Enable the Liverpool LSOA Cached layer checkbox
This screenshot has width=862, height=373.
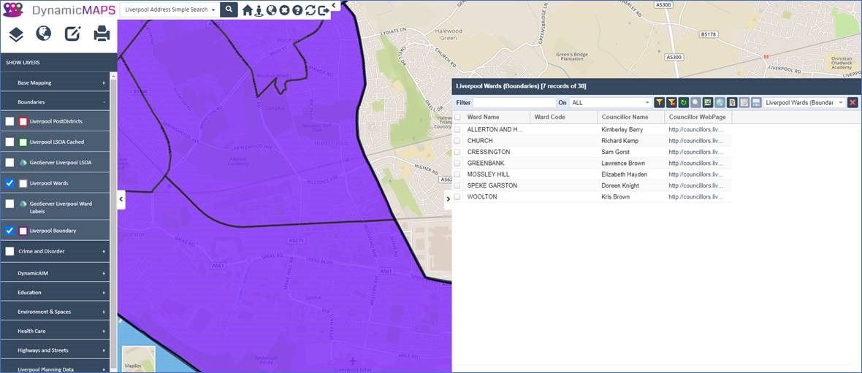click(10, 142)
